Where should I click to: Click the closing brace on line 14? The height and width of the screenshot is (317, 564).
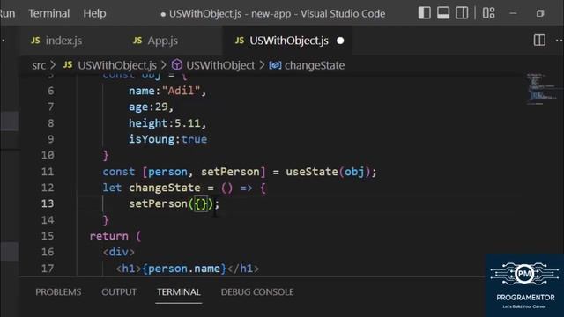(106, 220)
